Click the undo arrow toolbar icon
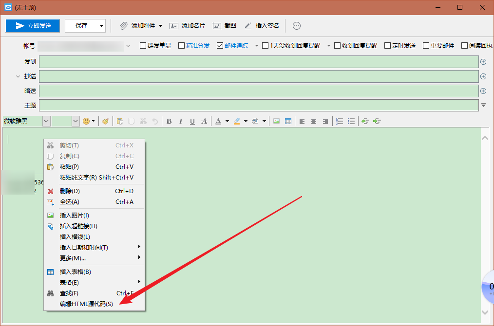This screenshot has width=494, height=326. pyautogui.click(x=155, y=121)
